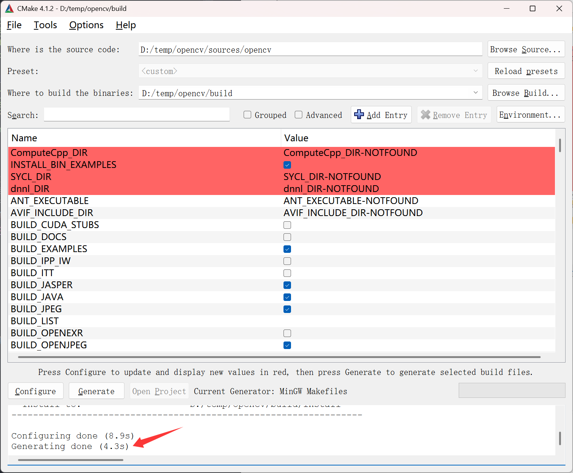The image size is (573, 473).
Task: Maximize the CMake window
Action: tap(532, 8)
